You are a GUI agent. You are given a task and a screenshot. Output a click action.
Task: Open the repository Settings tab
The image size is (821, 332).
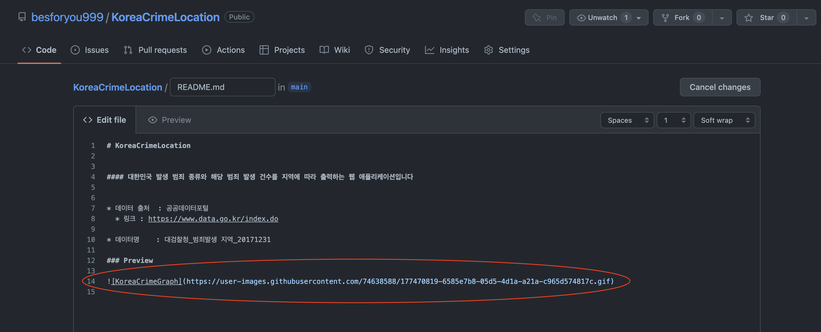[x=507, y=50]
